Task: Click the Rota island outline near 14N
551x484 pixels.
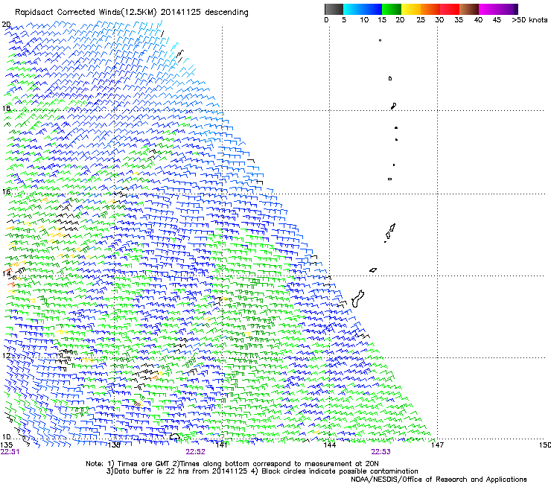Action: click(x=373, y=270)
